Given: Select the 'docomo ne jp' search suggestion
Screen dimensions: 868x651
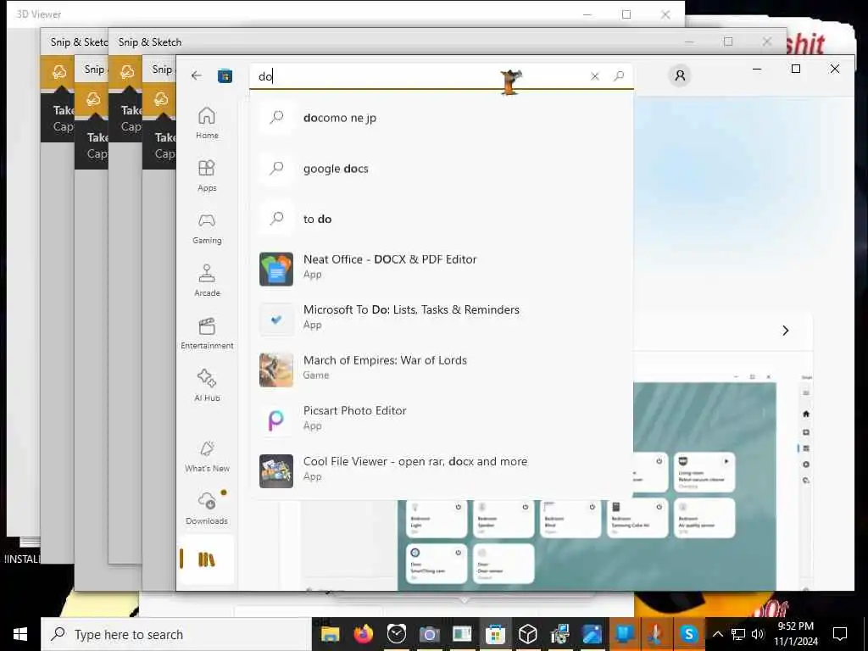Looking at the screenshot, I should [x=441, y=117].
